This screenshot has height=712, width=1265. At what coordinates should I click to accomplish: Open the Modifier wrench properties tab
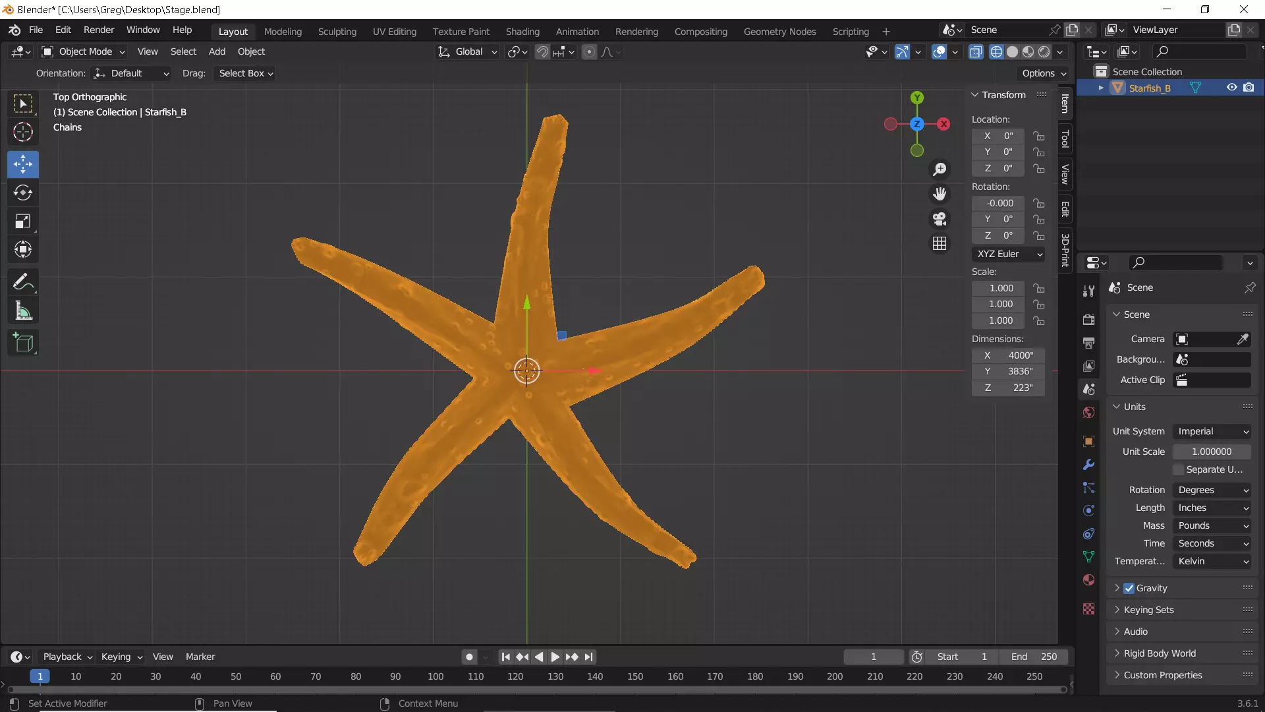point(1088,465)
